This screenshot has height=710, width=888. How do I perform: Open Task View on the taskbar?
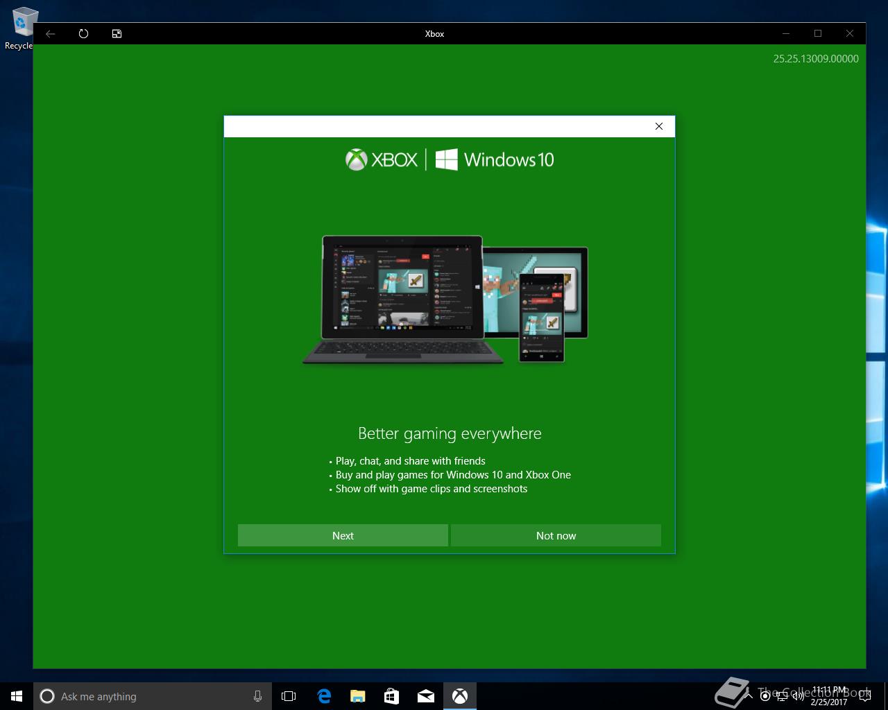tap(289, 696)
